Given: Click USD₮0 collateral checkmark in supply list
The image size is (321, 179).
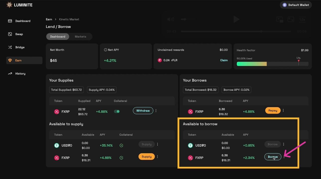Looking at the screenshot, I should coord(121,146).
